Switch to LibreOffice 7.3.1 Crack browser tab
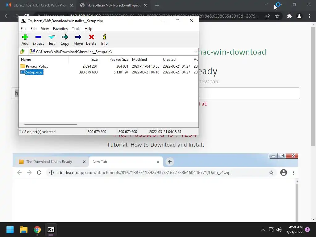316x237 pixels. (x=39, y=5)
